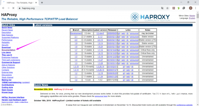
Task: Open the Live demo link
Action: [x=6, y=52]
